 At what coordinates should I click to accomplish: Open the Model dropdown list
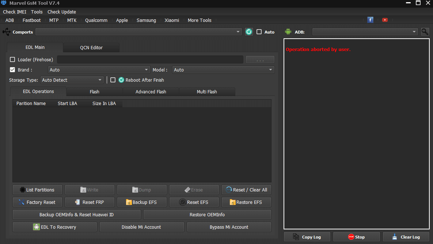click(x=223, y=70)
